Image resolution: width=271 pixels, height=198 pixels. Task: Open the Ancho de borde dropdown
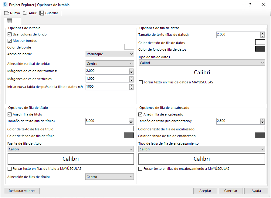click(x=110, y=54)
